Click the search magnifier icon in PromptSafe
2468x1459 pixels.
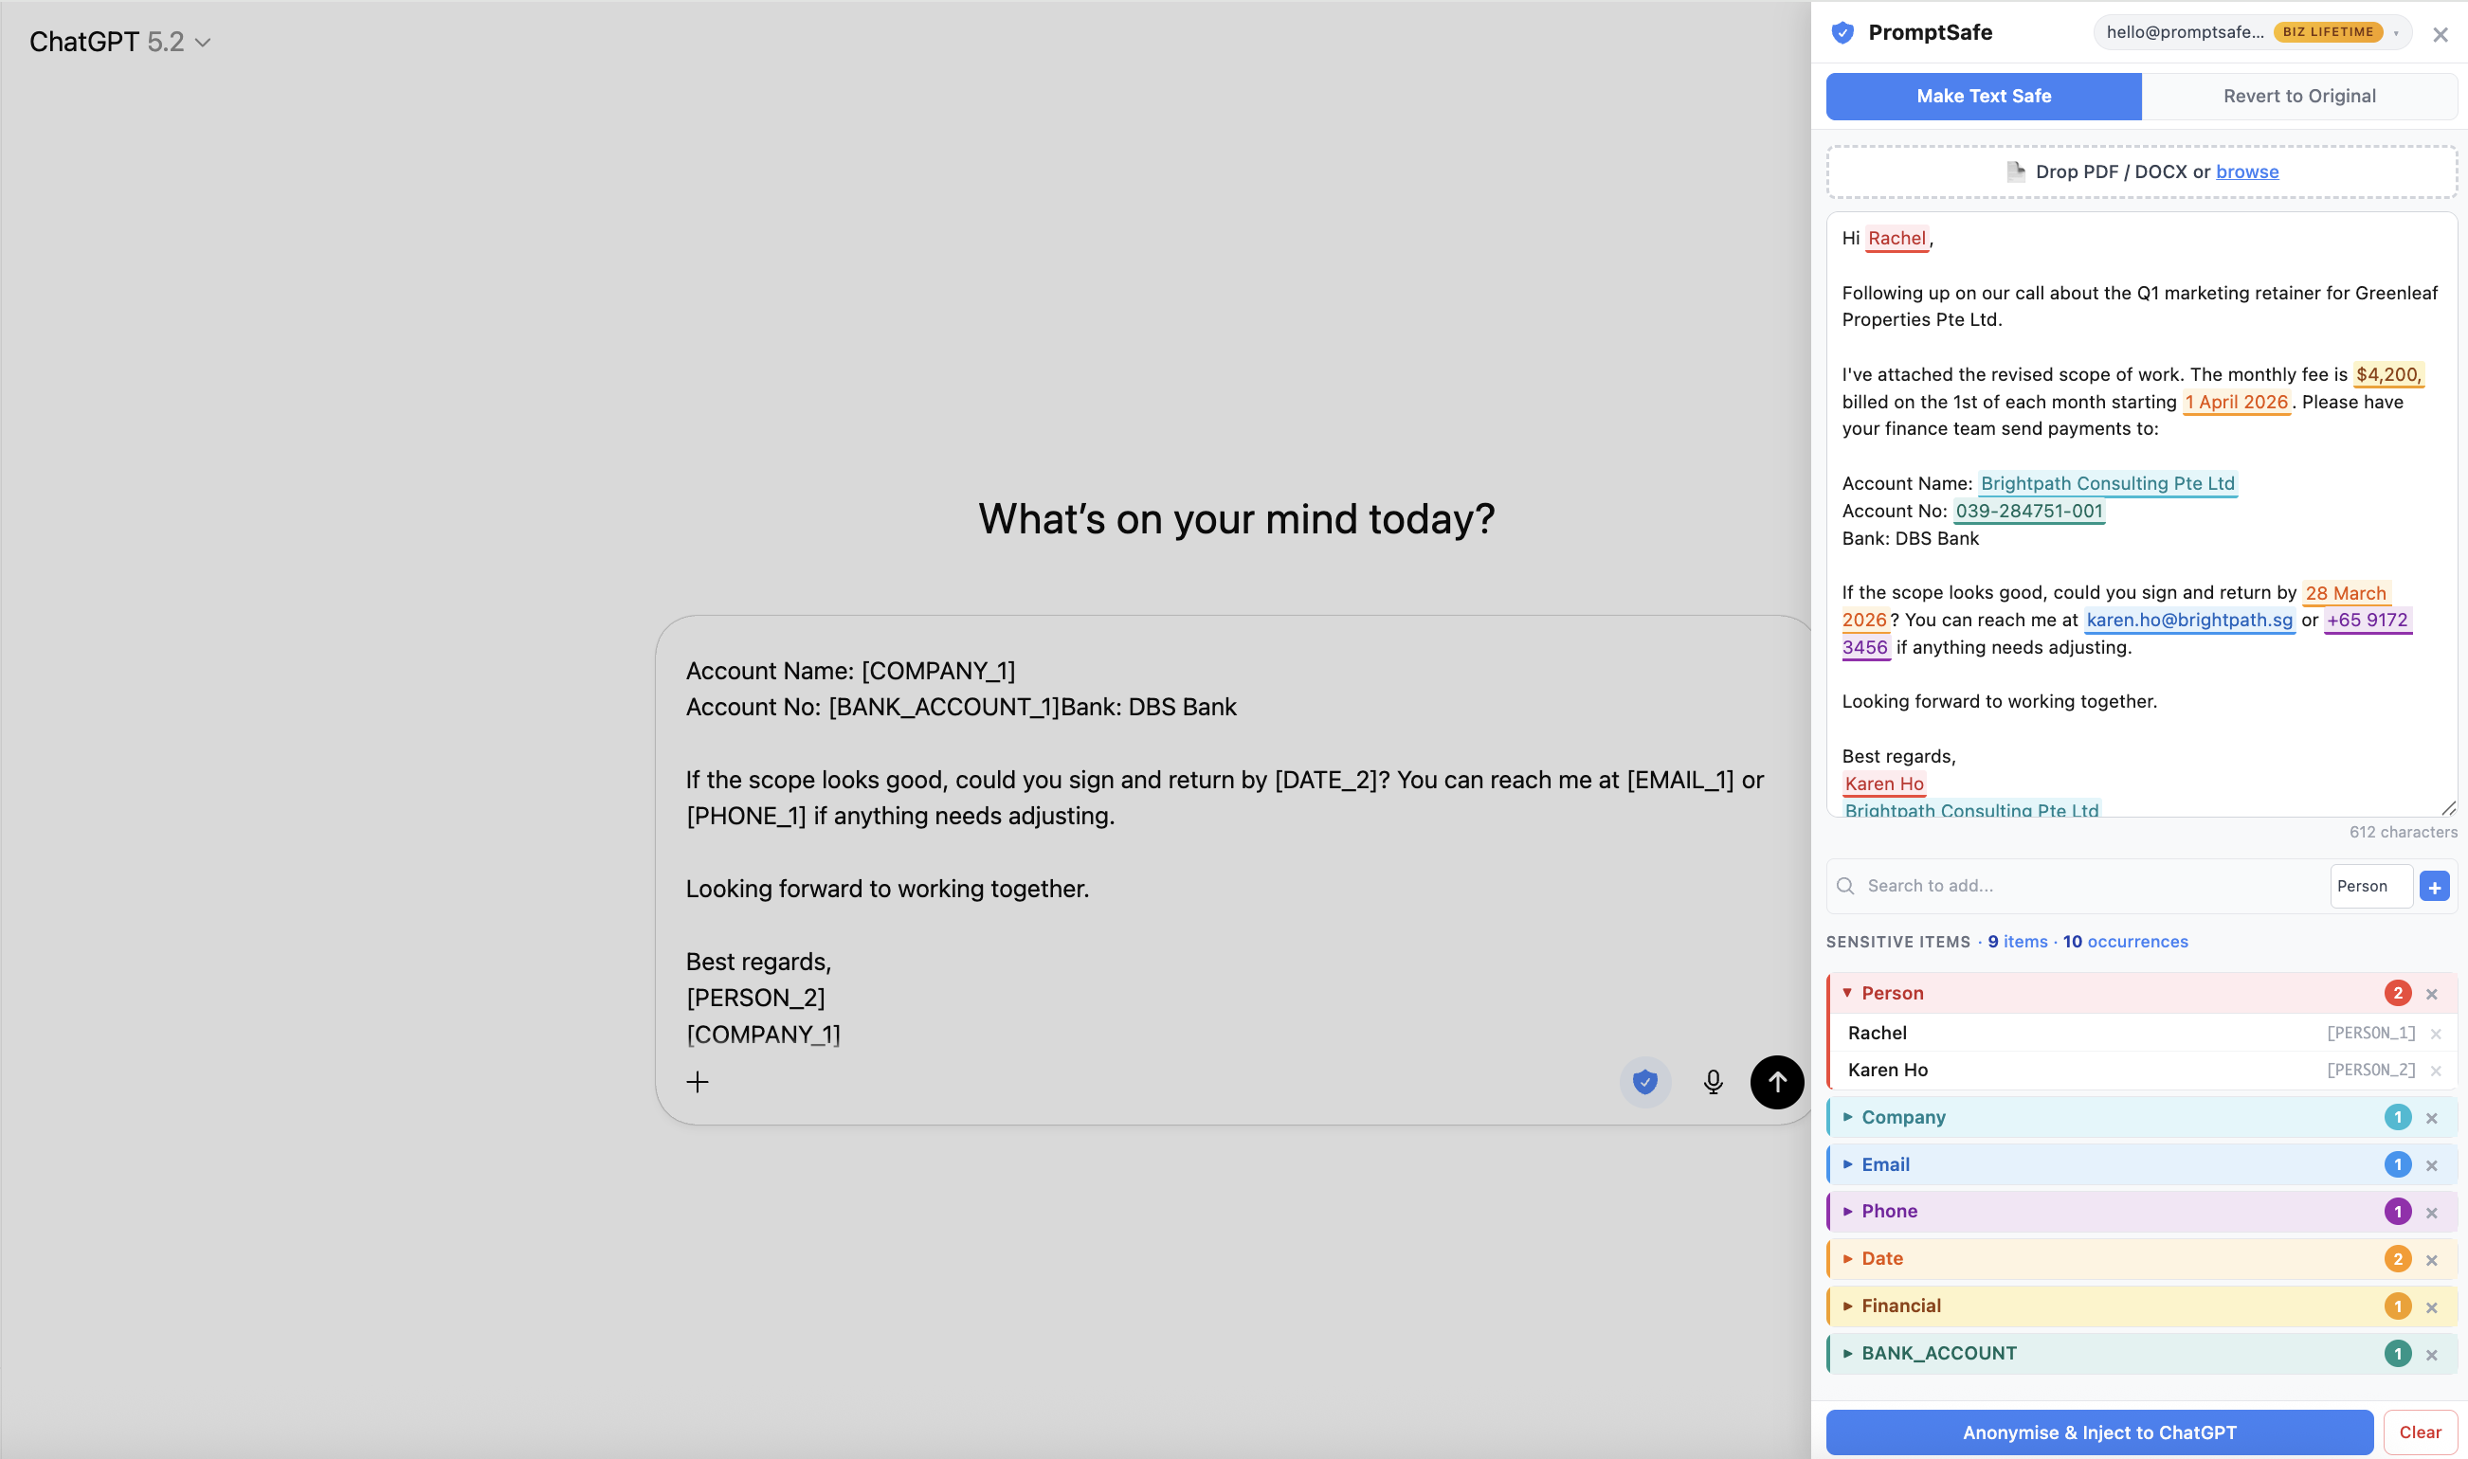(1847, 886)
